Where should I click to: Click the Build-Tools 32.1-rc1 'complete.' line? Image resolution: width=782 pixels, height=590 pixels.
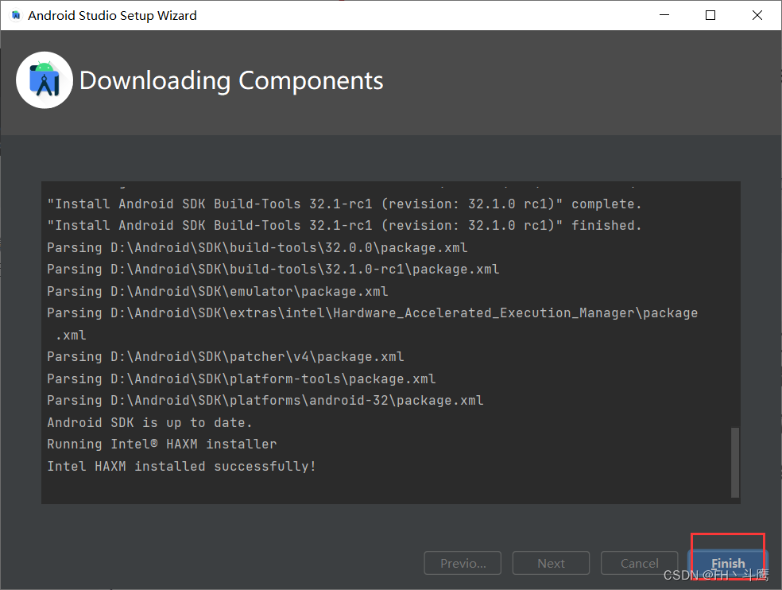(344, 204)
